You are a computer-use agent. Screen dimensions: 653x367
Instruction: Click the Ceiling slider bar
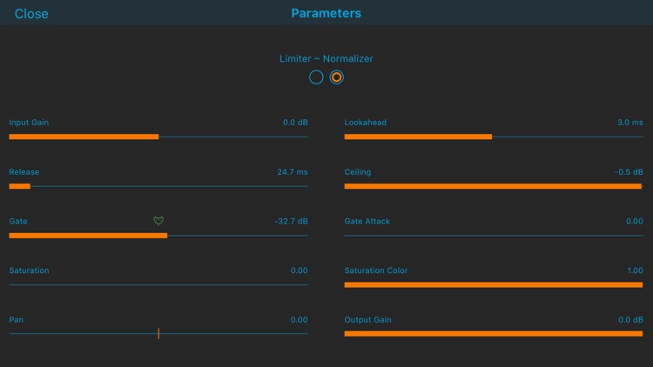point(494,186)
